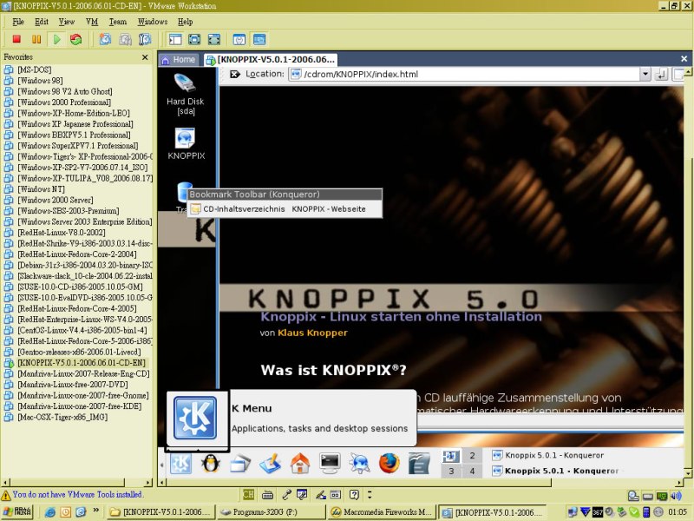Switch to virtual desktop 2 in pager

click(472, 455)
